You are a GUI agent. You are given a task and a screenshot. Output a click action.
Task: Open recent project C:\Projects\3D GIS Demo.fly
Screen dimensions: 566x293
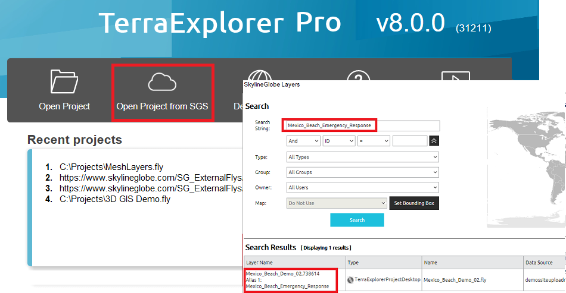pyautogui.click(x=115, y=199)
